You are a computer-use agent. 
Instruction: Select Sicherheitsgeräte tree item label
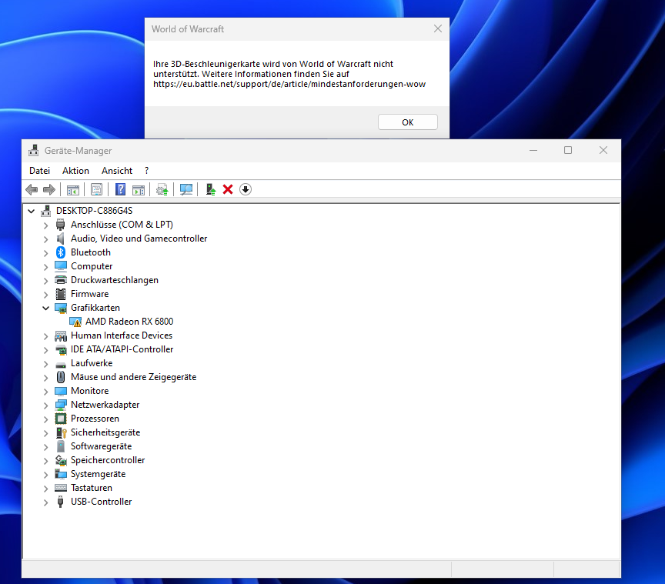point(105,432)
